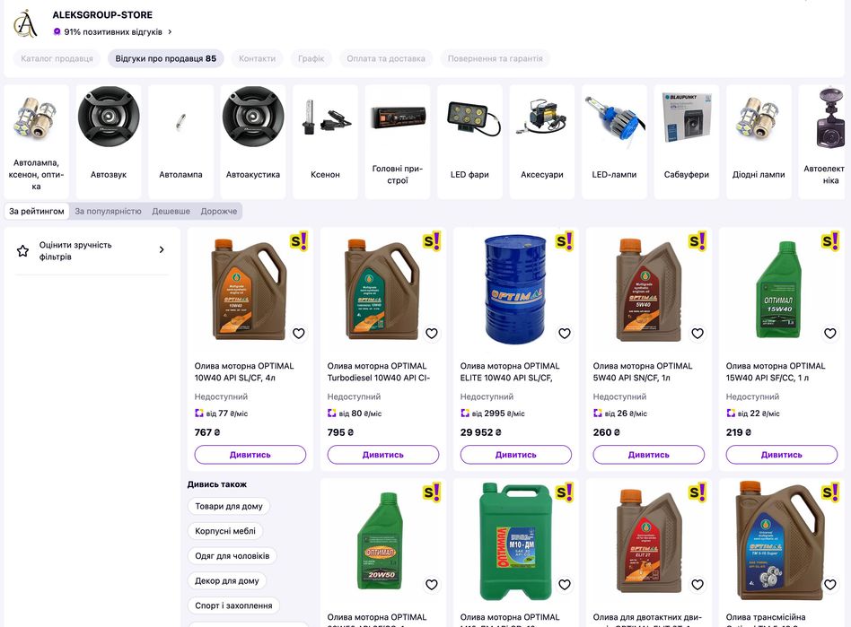Expand Оцінити зручність фільтрів arrow
This screenshot has height=627, width=851.
pos(162,249)
